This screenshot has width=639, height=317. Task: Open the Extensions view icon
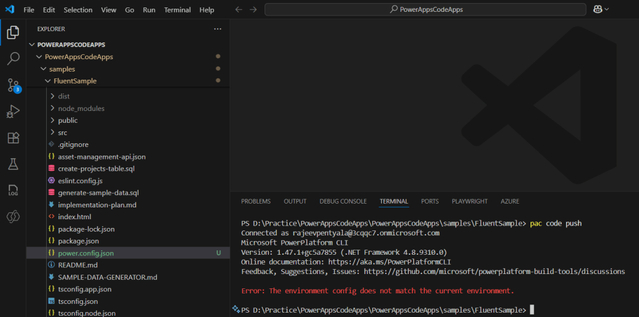pos(12,138)
